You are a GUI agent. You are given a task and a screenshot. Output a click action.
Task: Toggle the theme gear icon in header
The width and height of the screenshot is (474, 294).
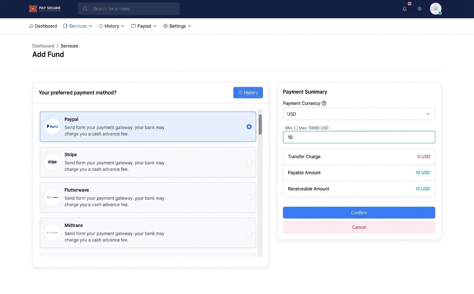click(419, 9)
